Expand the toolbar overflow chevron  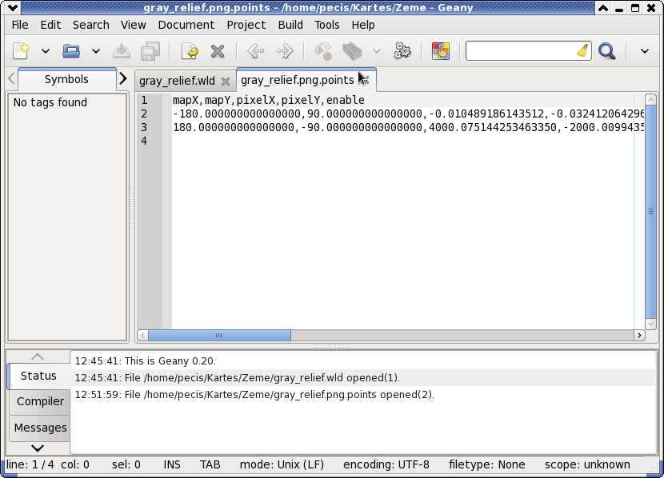pos(645,52)
